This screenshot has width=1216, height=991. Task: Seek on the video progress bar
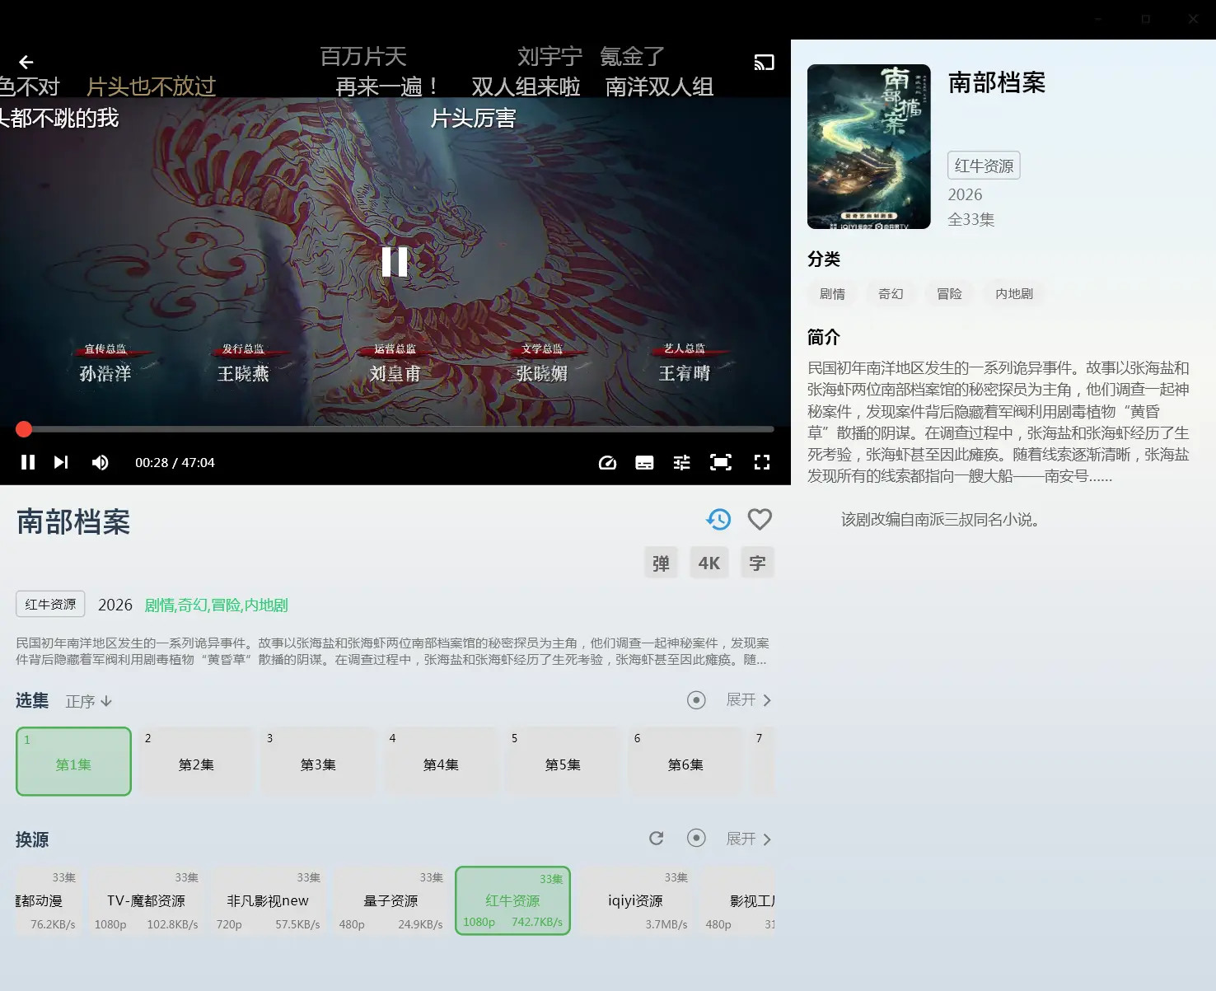point(395,429)
